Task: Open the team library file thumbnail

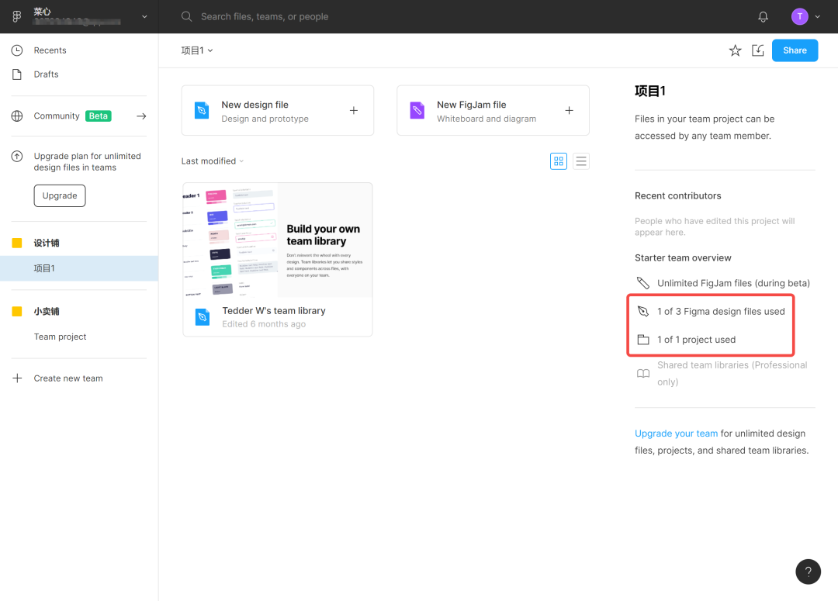Action: [277, 240]
